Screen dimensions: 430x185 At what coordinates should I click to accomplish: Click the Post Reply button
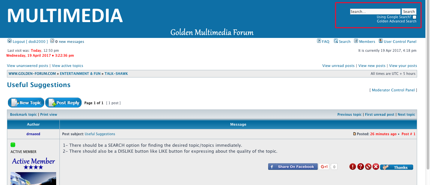coord(63,103)
